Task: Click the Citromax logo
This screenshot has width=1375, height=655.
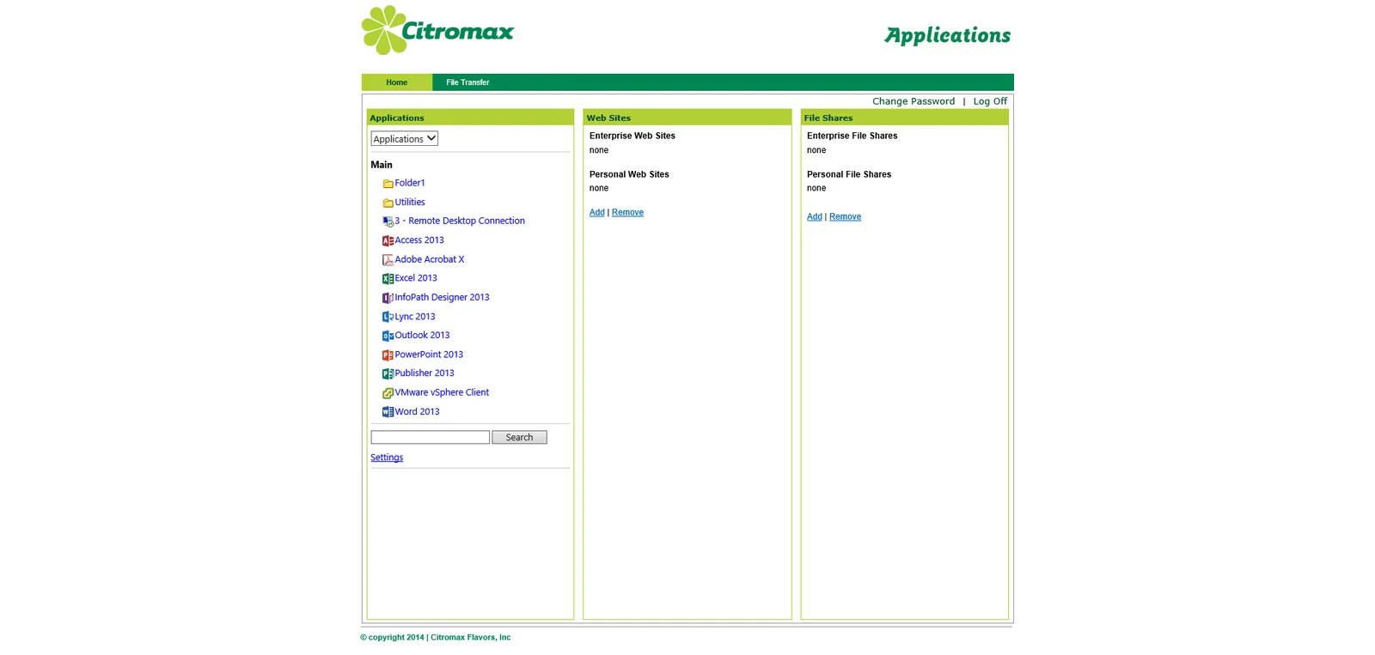Action: click(x=437, y=30)
